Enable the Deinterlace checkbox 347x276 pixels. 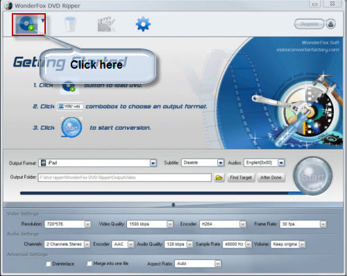(x=49, y=264)
